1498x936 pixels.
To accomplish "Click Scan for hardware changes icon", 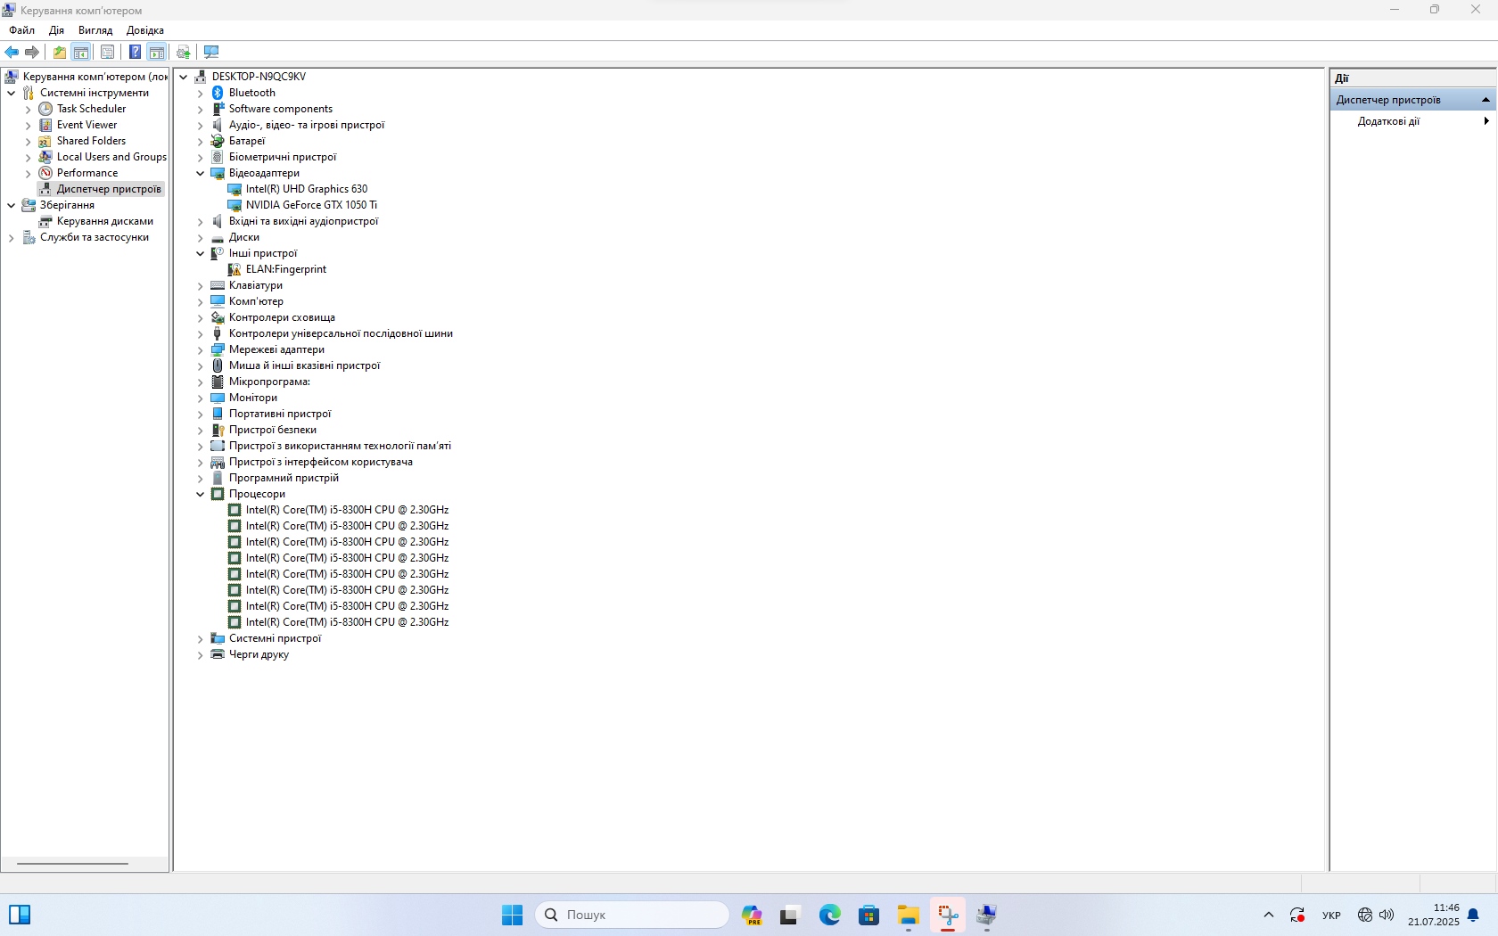I will click(211, 52).
